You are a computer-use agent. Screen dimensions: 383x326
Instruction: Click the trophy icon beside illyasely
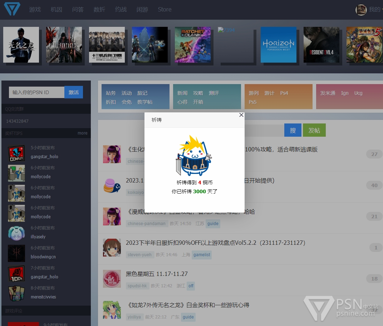click(x=16, y=234)
